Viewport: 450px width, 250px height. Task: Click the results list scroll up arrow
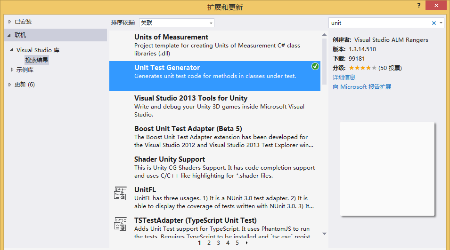click(x=324, y=35)
